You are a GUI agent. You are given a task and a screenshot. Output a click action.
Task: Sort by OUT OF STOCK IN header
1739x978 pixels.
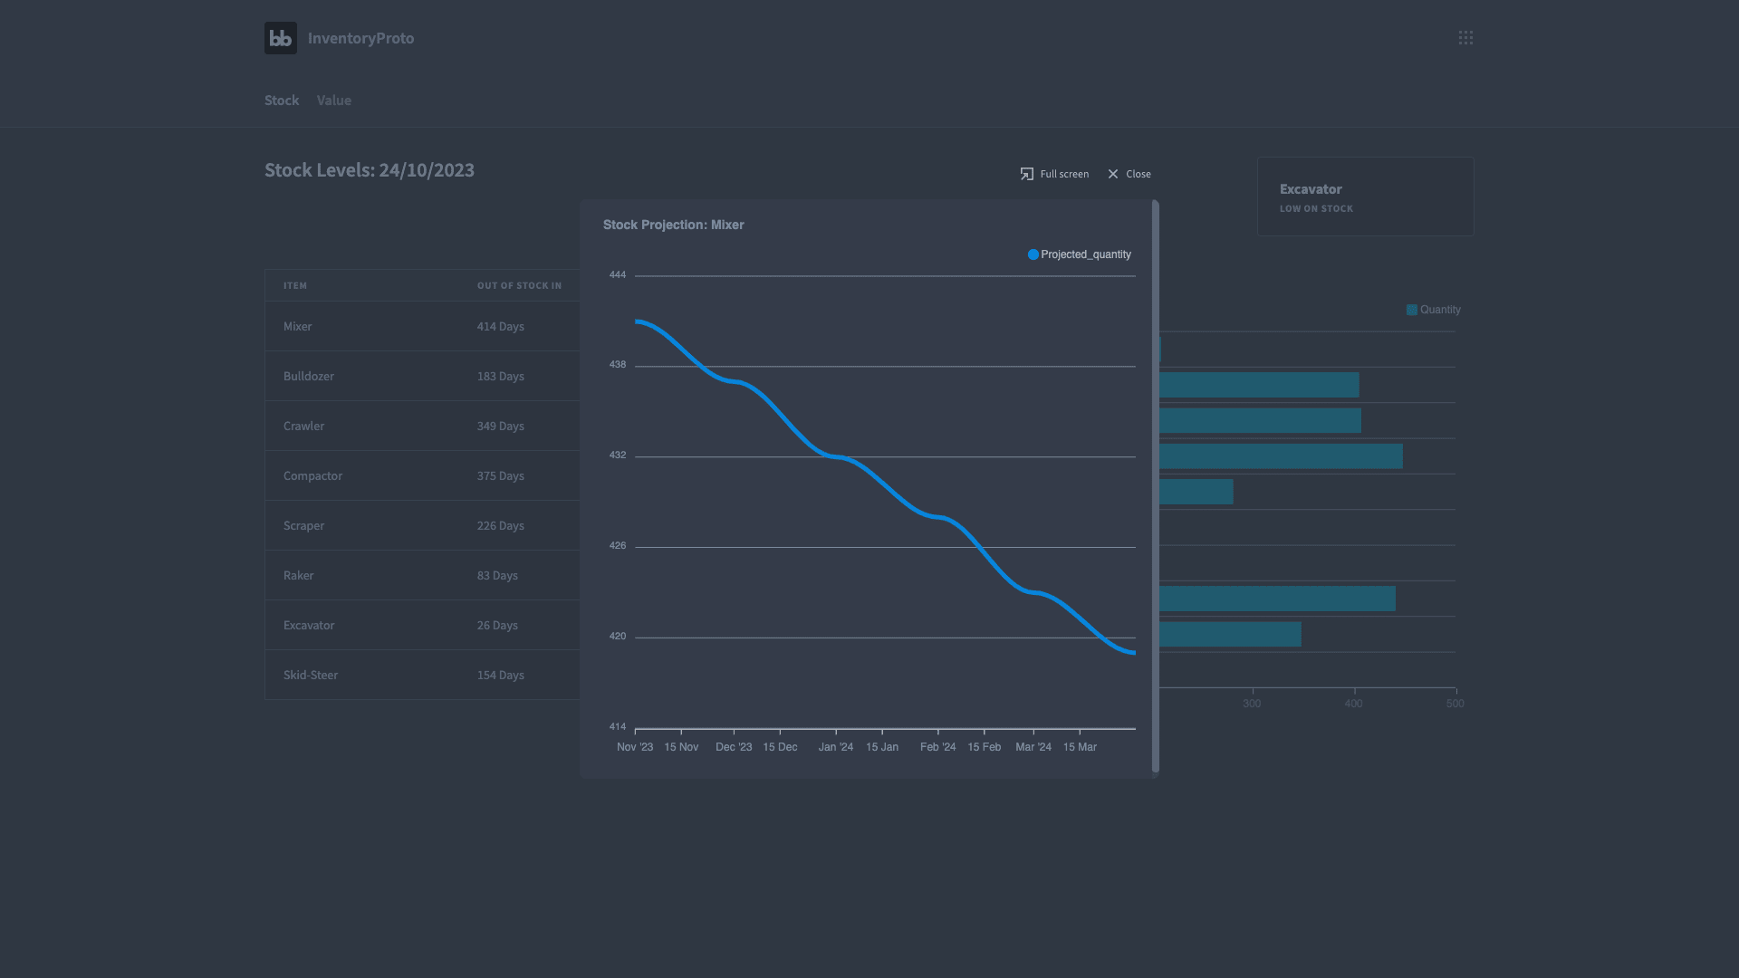[519, 285]
